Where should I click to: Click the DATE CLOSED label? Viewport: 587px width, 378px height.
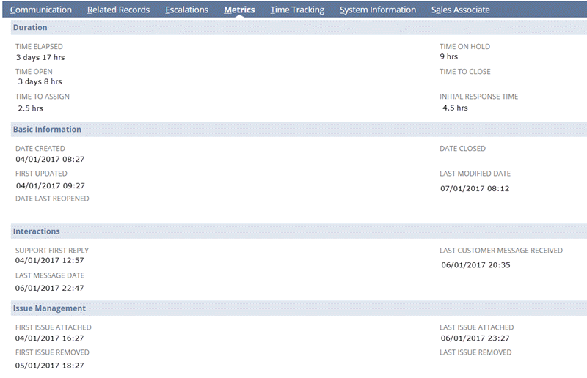[462, 149]
